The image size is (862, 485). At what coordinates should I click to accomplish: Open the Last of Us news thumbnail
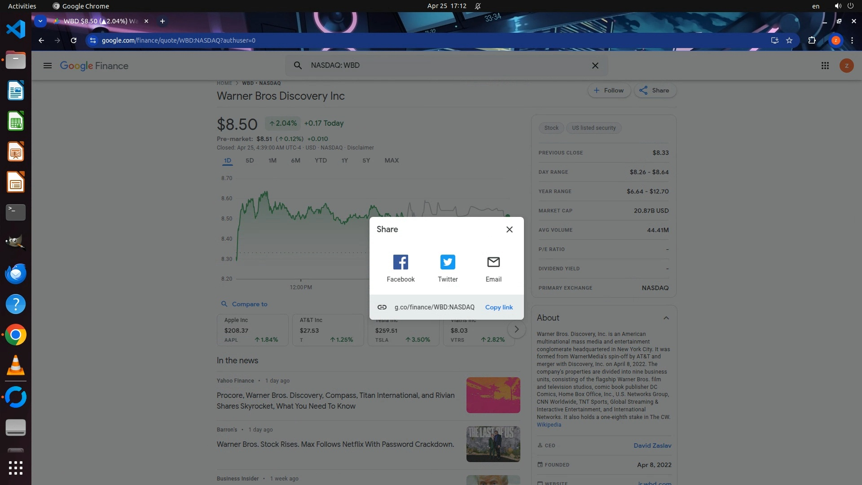click(x=493, y=444)
